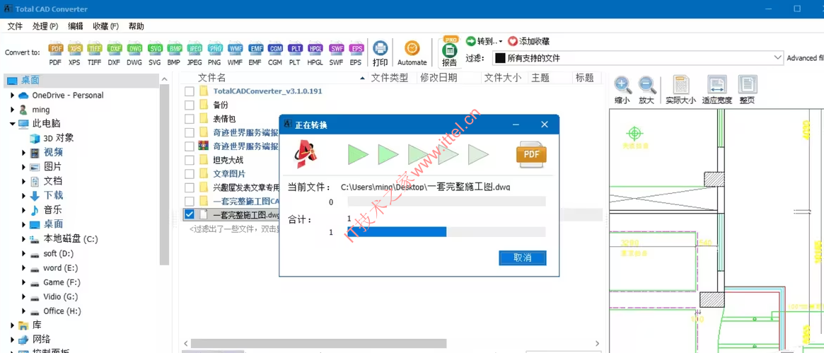
Task: Open the 帮助 menu
Action: tap(136, 26)
